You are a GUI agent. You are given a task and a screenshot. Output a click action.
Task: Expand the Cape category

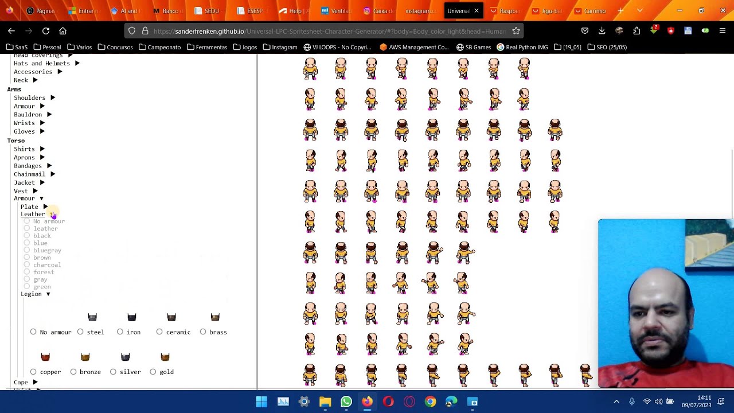(x=26, y=382)
